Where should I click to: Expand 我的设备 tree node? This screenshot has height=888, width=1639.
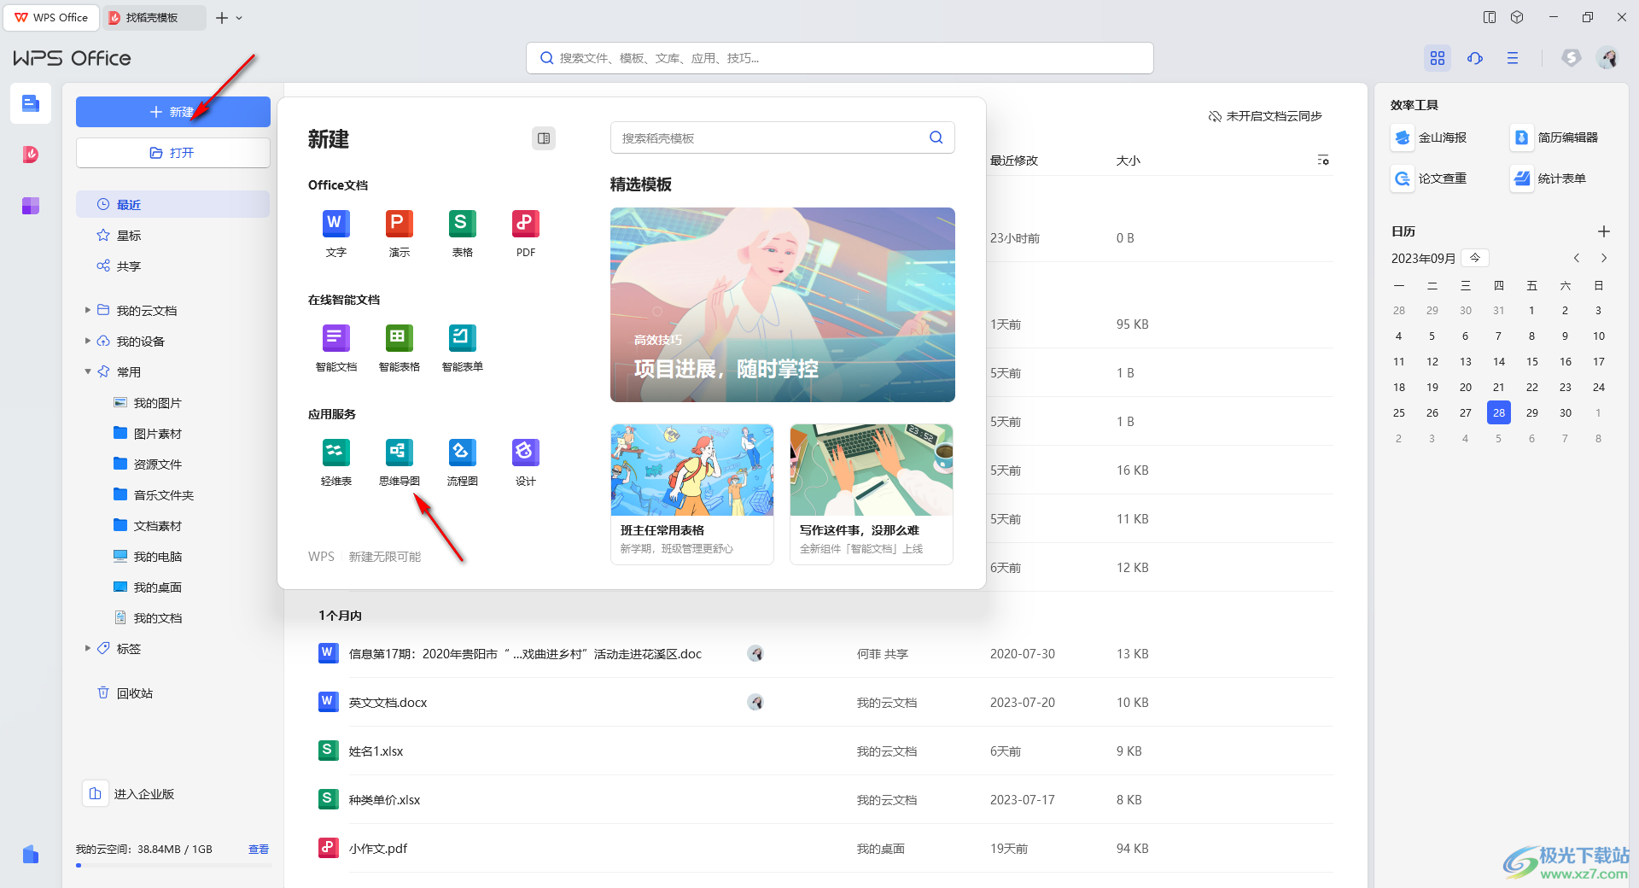click(x=87, y=341)
